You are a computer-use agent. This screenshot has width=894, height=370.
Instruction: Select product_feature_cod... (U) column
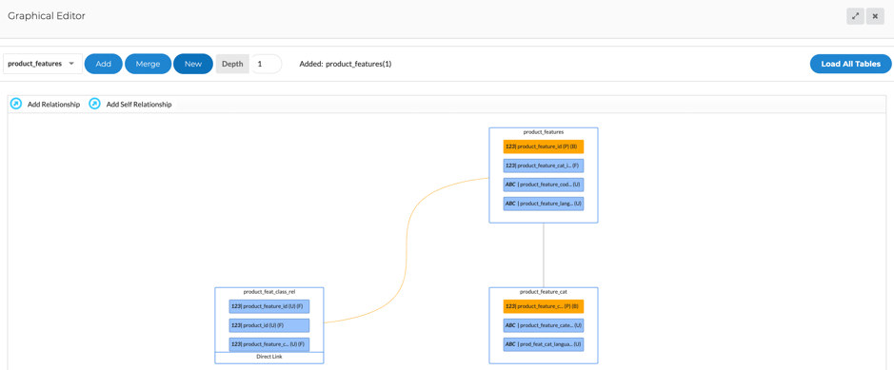point(544,185)
